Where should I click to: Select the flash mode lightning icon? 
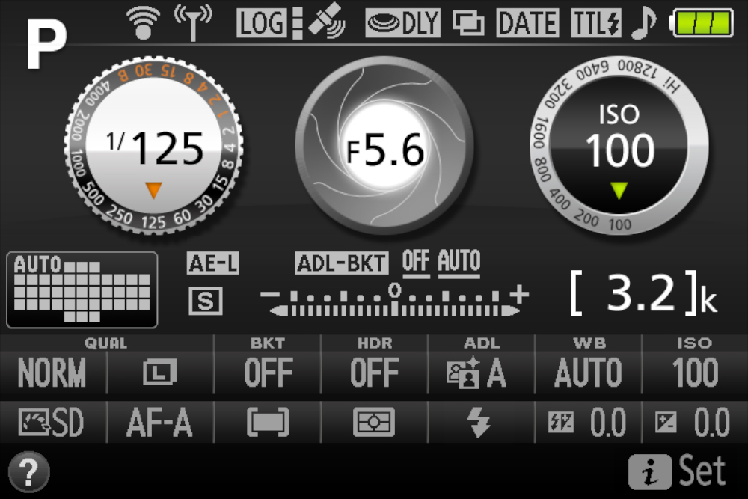tap(481, 423)
